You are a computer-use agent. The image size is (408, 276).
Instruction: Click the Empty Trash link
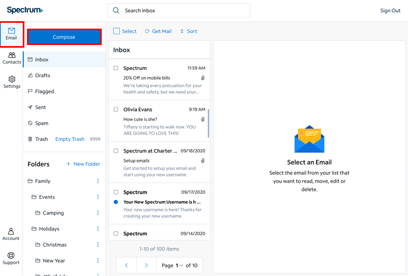70,139
